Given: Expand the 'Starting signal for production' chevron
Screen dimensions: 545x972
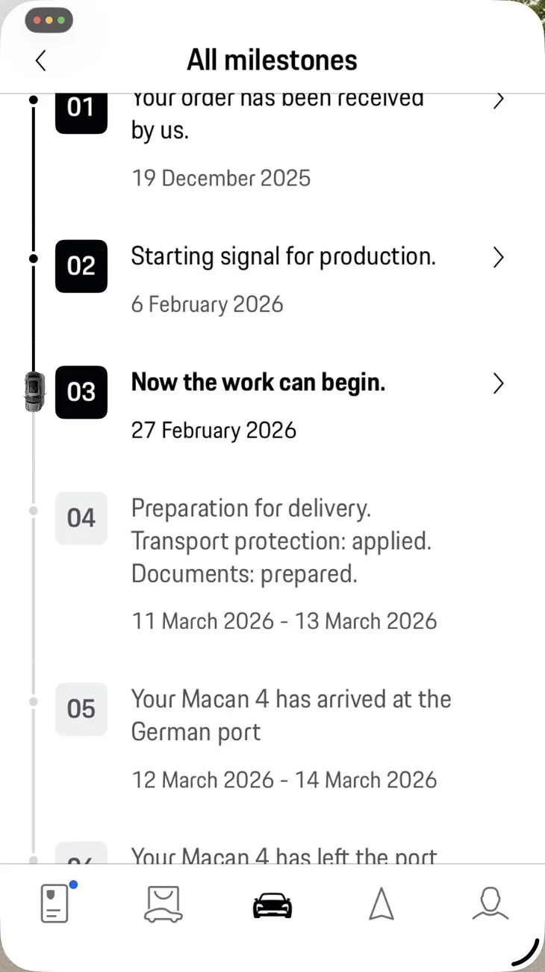Looking at the screenshot, I should point(499,258).
